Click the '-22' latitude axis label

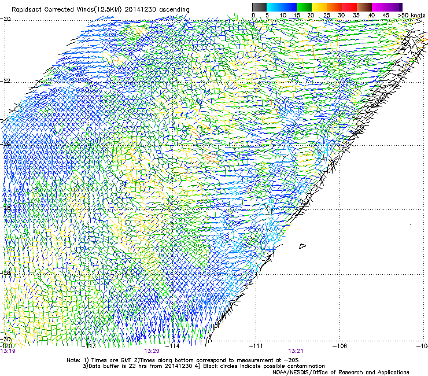[x=5, y=81]
